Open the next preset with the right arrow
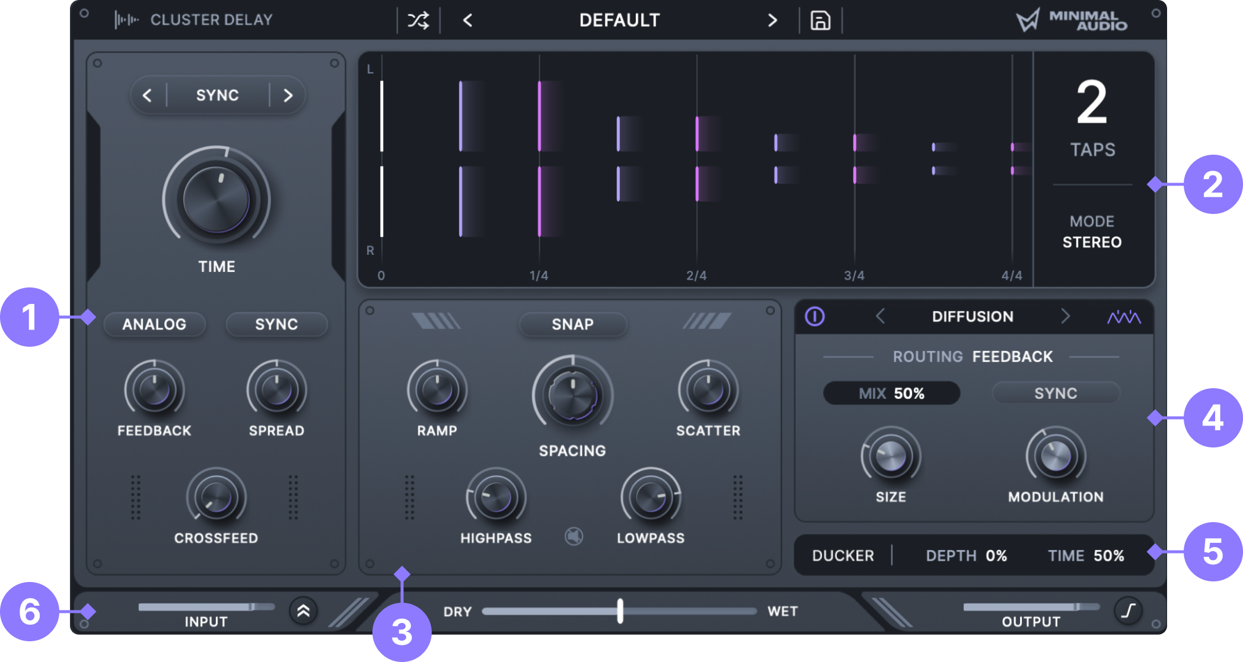The width and height of the screenshot is (1243, 662). pyautogui.click(x=772, y=20)
